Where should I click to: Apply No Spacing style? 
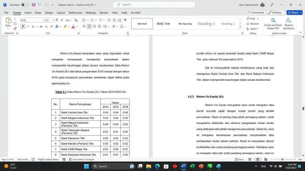(x=185, y=24)
